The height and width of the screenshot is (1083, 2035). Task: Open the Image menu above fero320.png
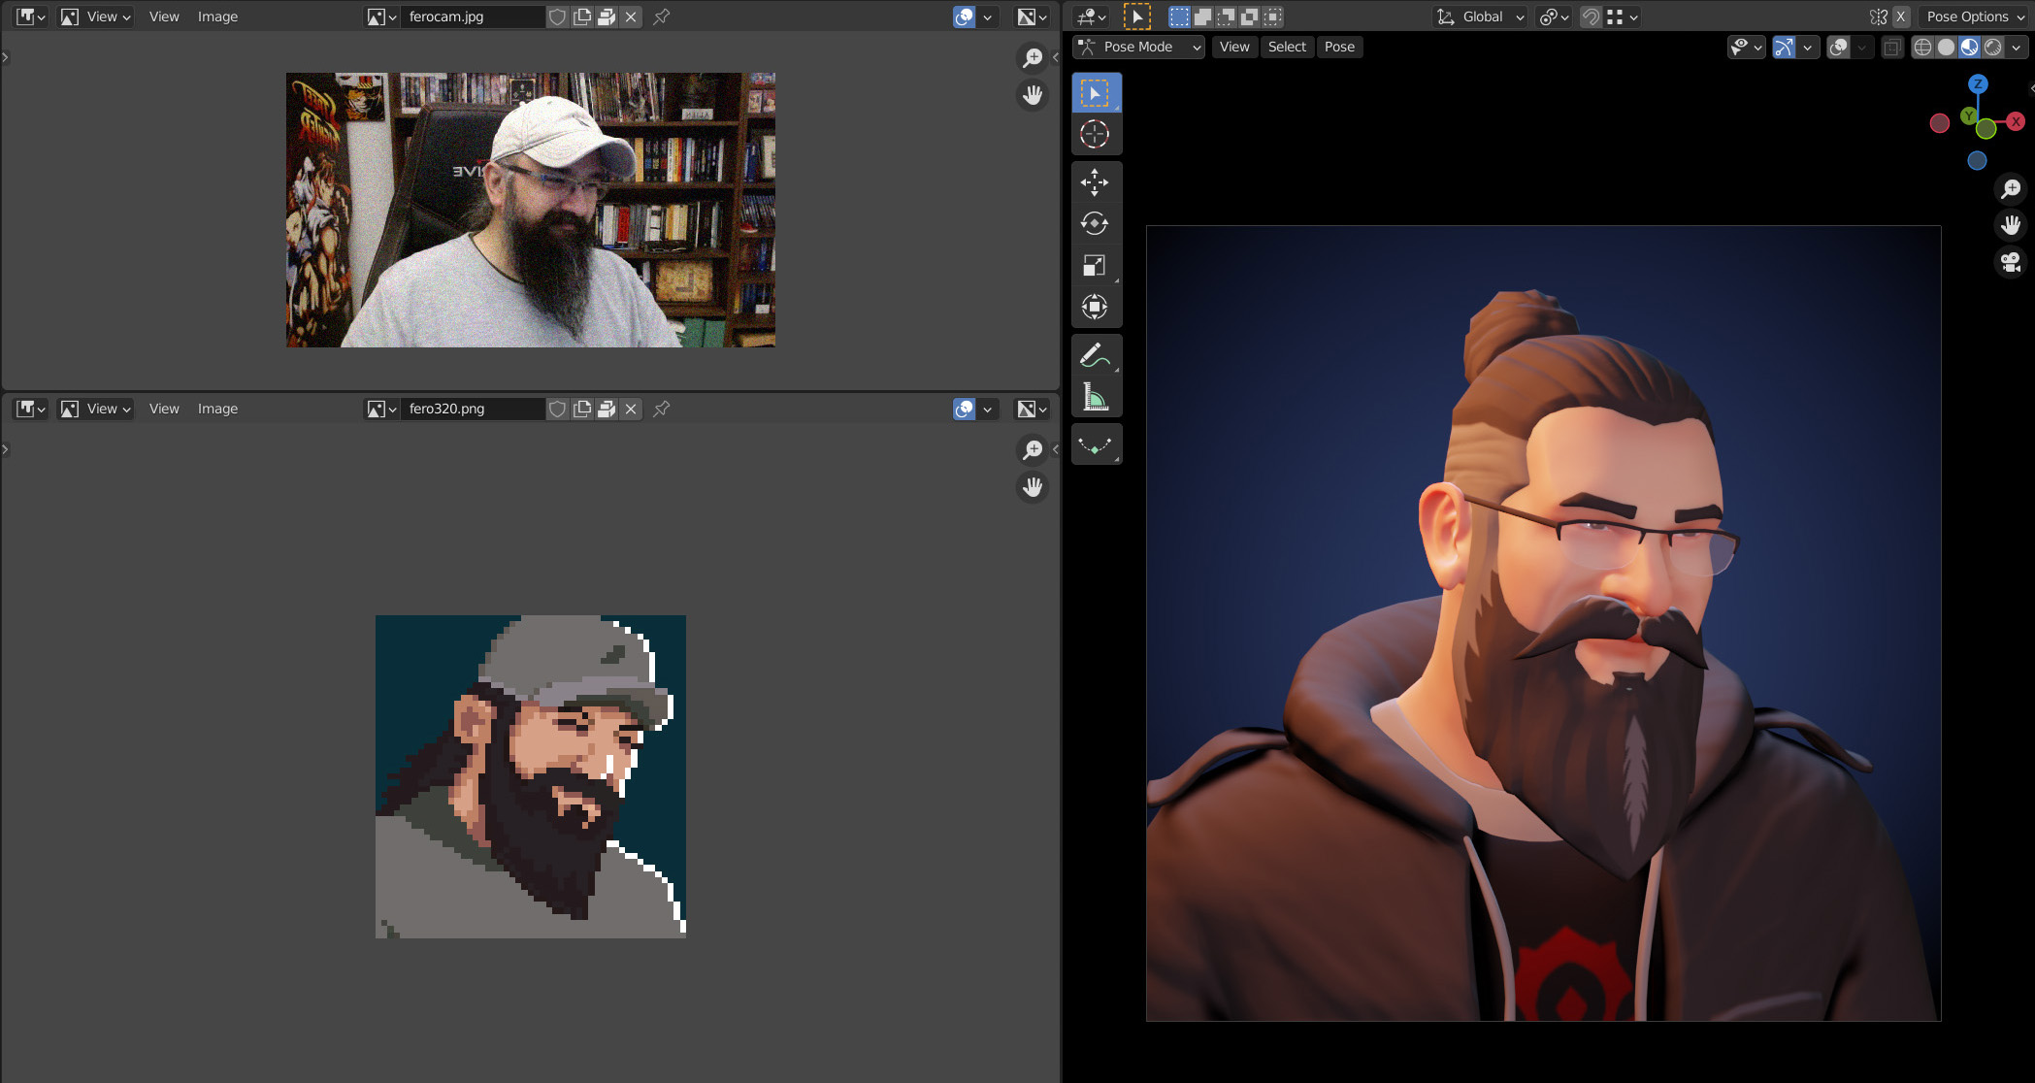tap(217, 409)
